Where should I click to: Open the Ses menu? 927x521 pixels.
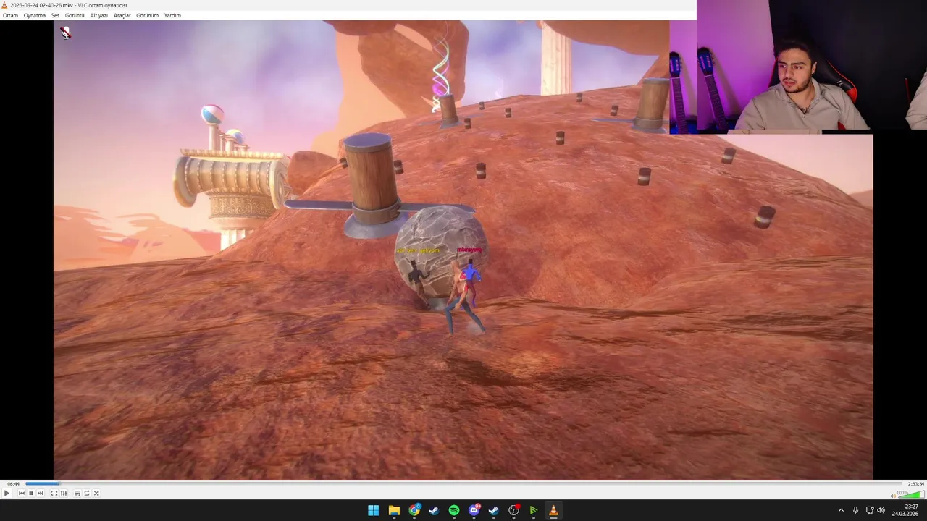point(55,15)
